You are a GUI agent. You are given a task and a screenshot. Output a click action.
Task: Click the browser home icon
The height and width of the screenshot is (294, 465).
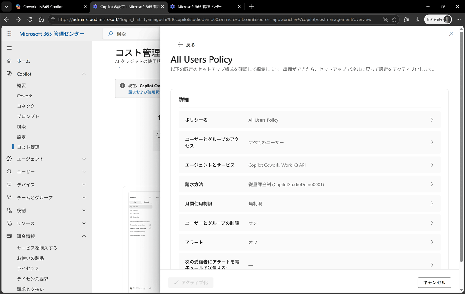(x=41, y=19)
